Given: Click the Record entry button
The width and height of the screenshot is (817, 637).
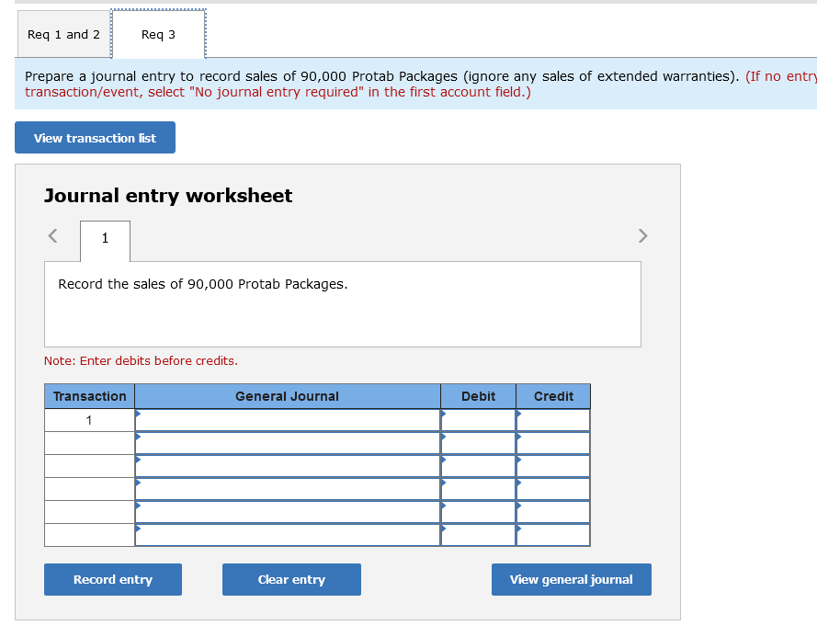Looking at the screenshot, I should [x=113, y=579].
